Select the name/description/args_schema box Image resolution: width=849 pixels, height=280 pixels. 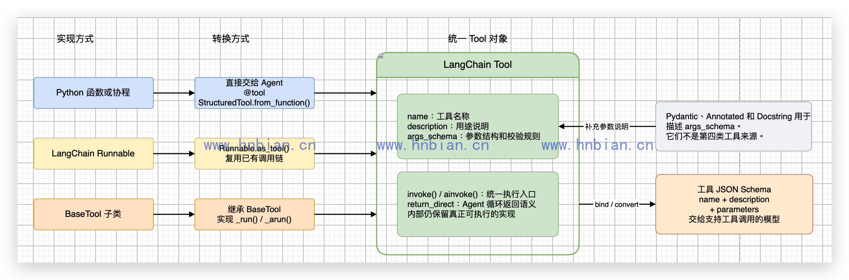tap(478, 127)
